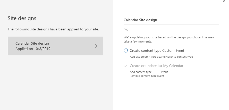The image size is (229, 110).
Task: Click the site design progress bar
Action: [x=171, y=25]
